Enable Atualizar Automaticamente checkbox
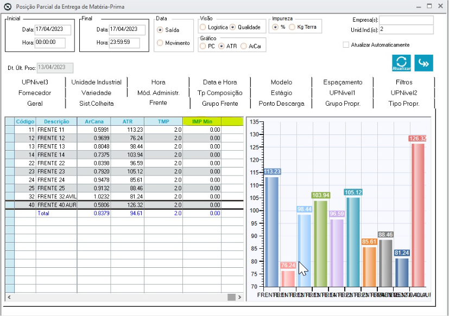The image size is (449, 316). (x=346, y=44)
